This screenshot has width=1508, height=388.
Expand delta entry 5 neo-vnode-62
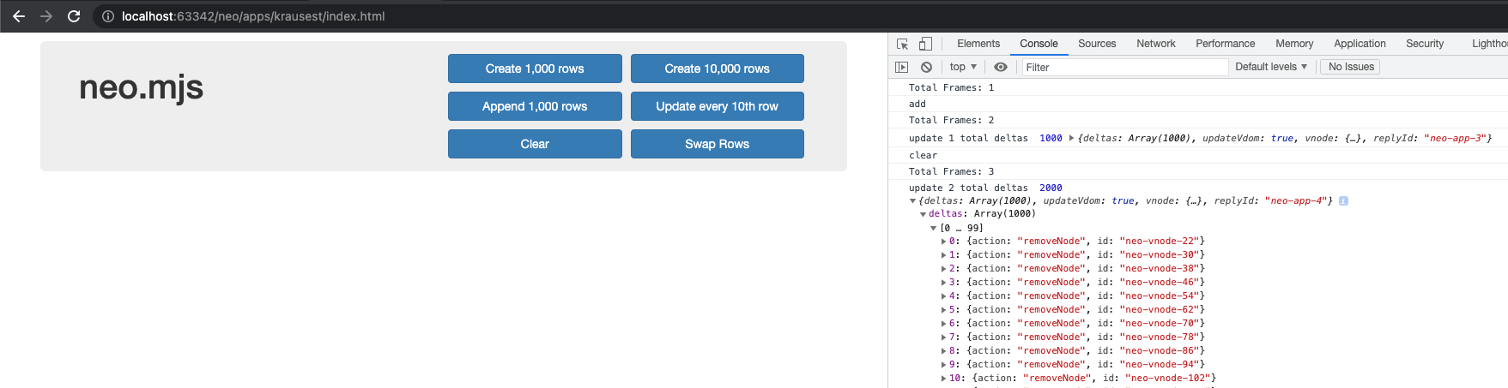943,310
